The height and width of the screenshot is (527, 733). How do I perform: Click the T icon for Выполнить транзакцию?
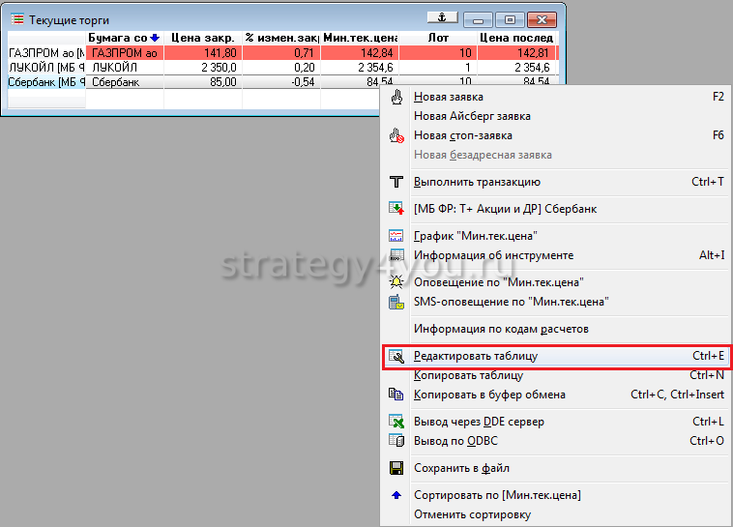[396, 182]
